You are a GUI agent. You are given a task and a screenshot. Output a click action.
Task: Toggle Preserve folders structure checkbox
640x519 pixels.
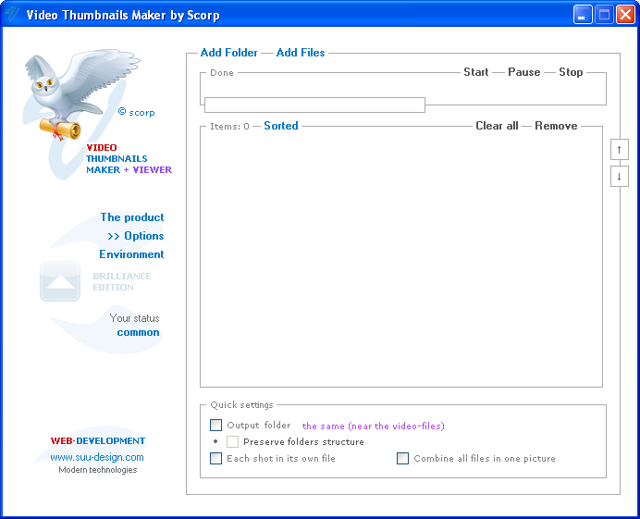[233, 442]
